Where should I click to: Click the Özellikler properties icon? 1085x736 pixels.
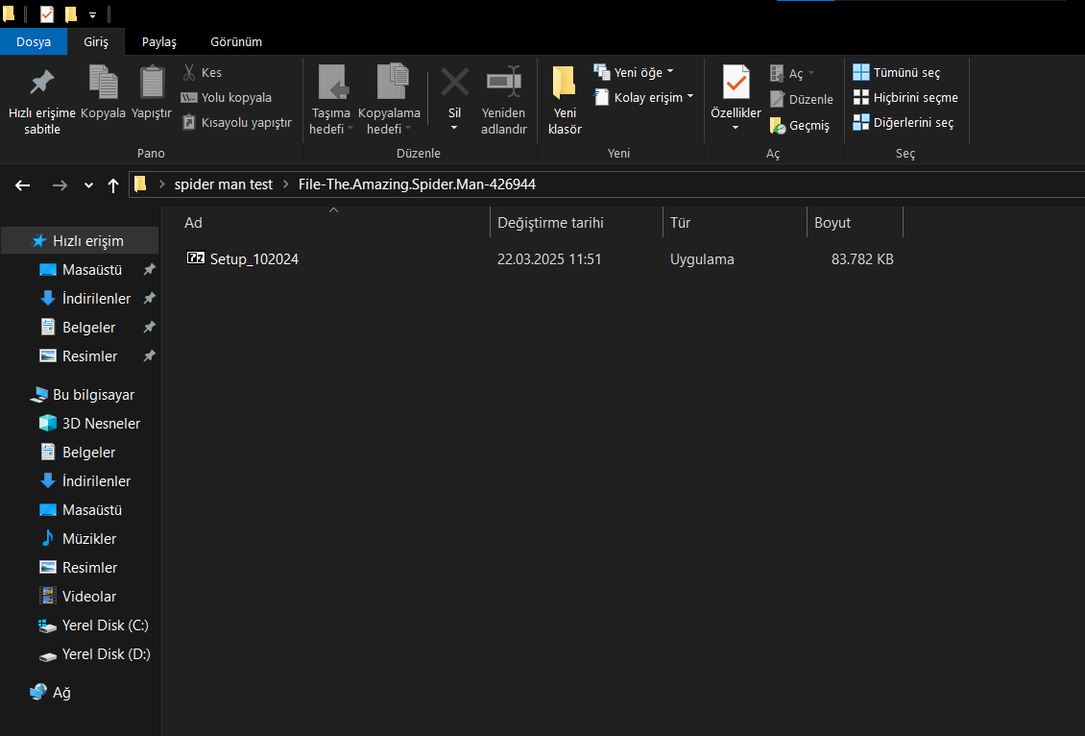click(x=735, y=83)
